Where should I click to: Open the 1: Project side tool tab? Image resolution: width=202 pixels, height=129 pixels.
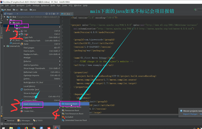[2, 19]
